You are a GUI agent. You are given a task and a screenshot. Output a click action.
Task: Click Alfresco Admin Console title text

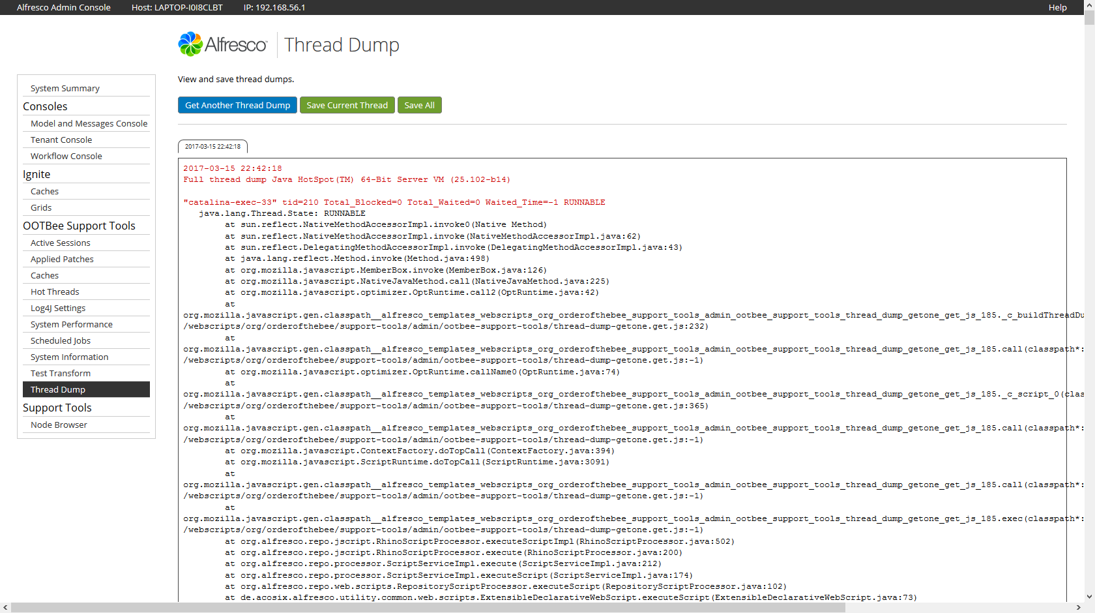tap(63, 7)
